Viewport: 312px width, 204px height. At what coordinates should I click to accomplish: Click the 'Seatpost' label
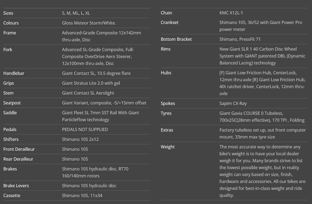click(x=12, y=103)
